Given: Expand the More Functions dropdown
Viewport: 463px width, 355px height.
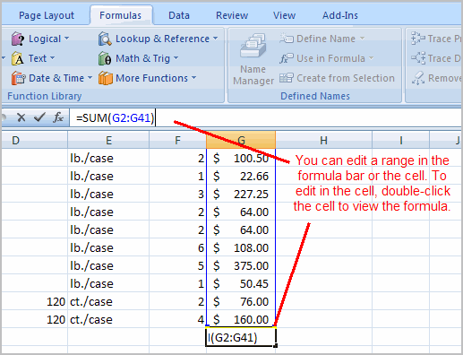Looking at the screenshot, I should (x=194, y=78).
